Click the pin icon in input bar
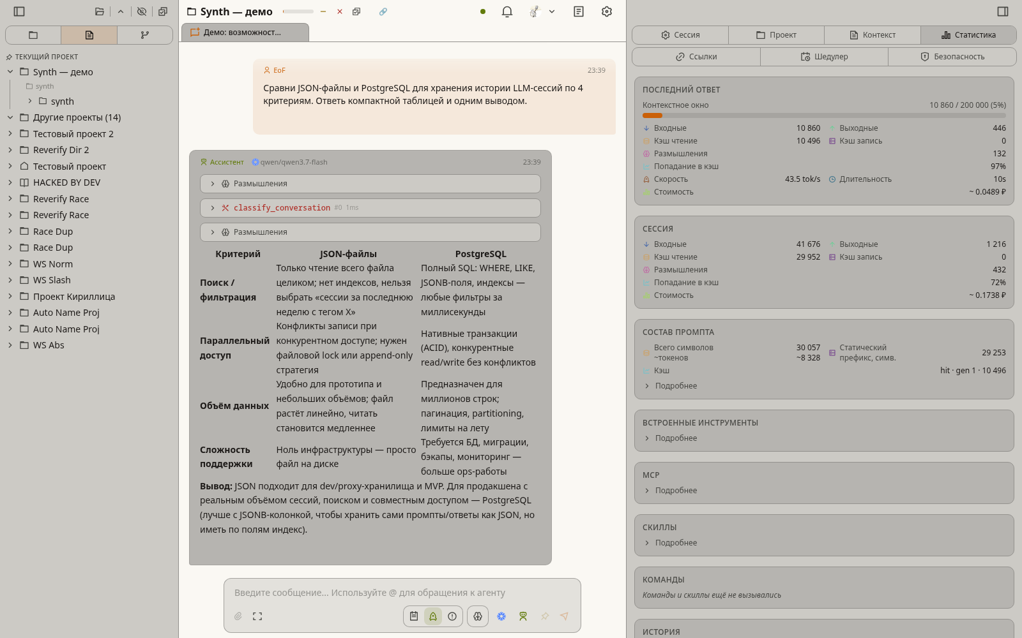Image resolution: width=1022 pixels, height=638 pixels. pyautogui.click(x=545, y=616)
